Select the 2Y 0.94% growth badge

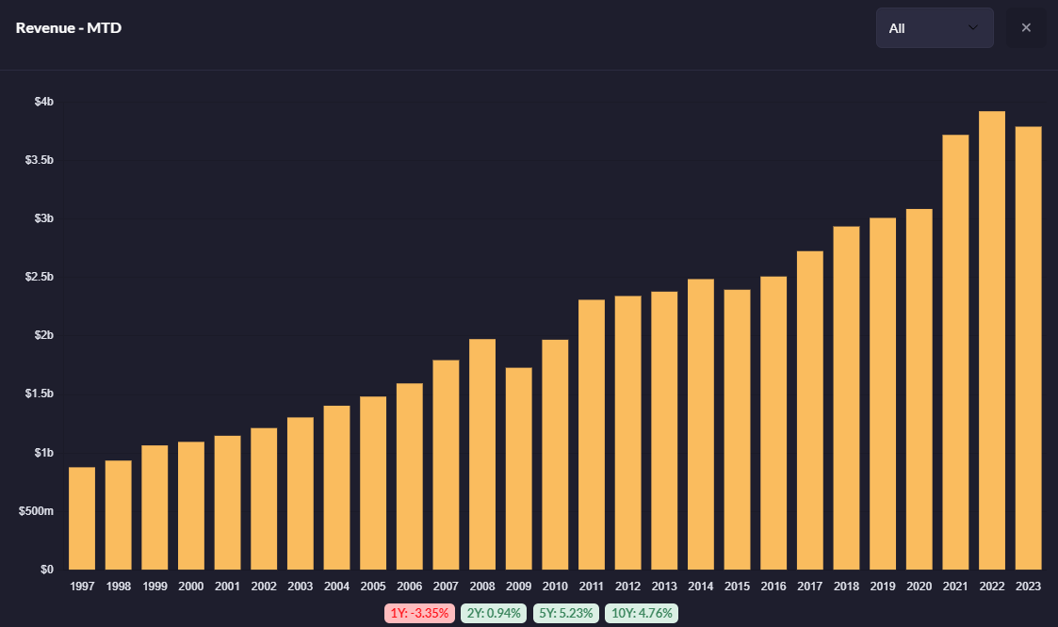(494, 613)
